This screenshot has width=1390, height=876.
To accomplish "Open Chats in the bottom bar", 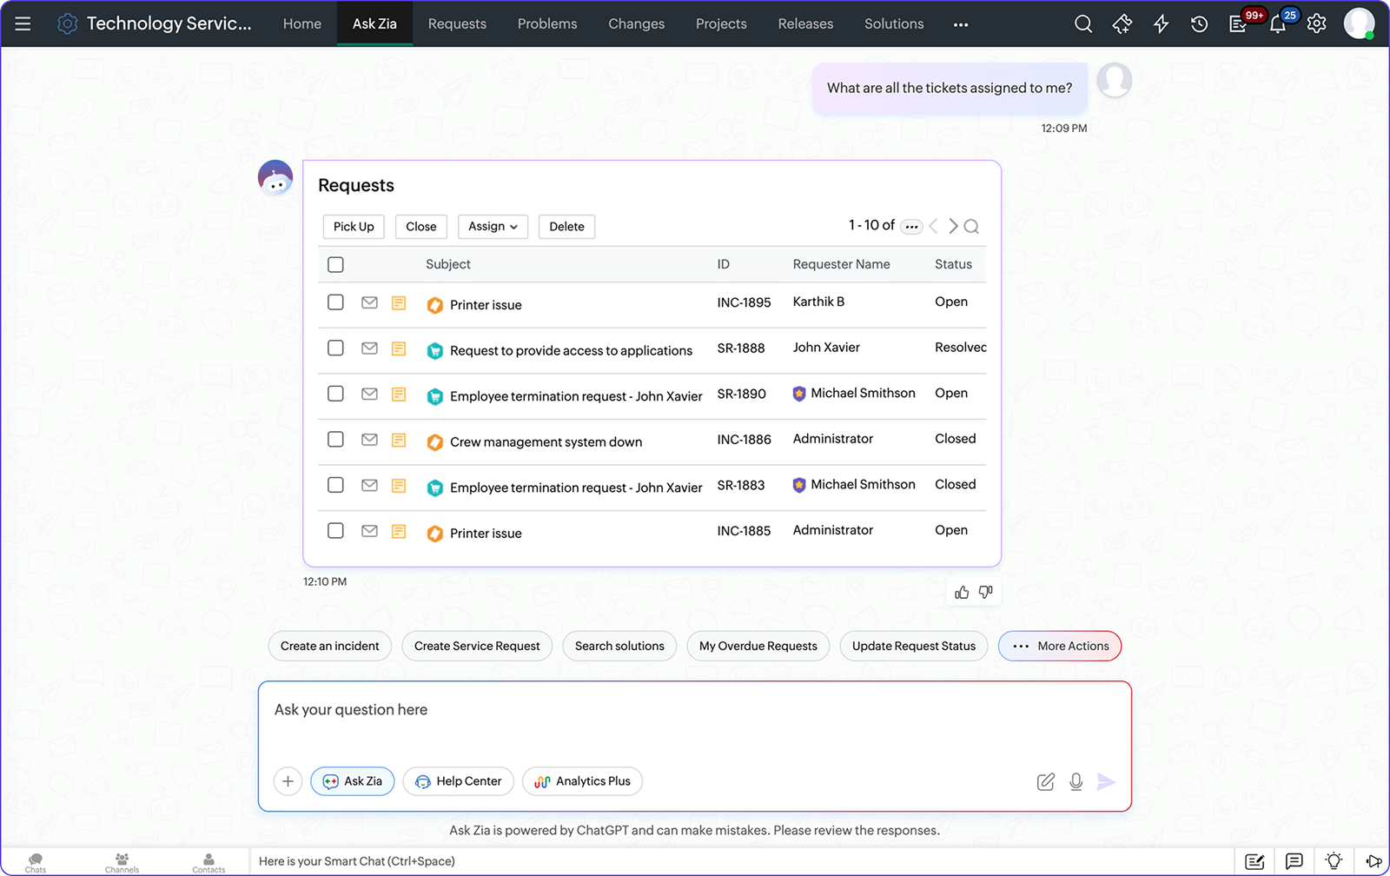I will tap(36, 862).
